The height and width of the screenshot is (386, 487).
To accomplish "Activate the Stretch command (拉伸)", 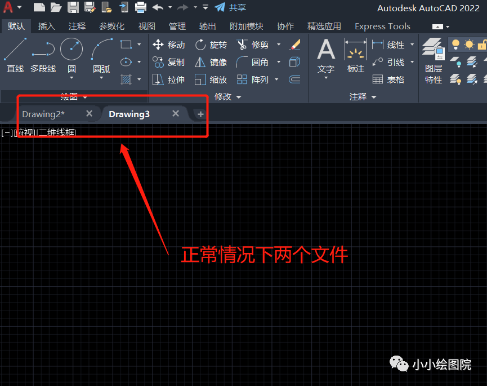I will (x=169, y=79).
